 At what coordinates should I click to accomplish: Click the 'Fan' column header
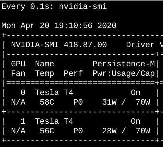(x=18, y=73)
